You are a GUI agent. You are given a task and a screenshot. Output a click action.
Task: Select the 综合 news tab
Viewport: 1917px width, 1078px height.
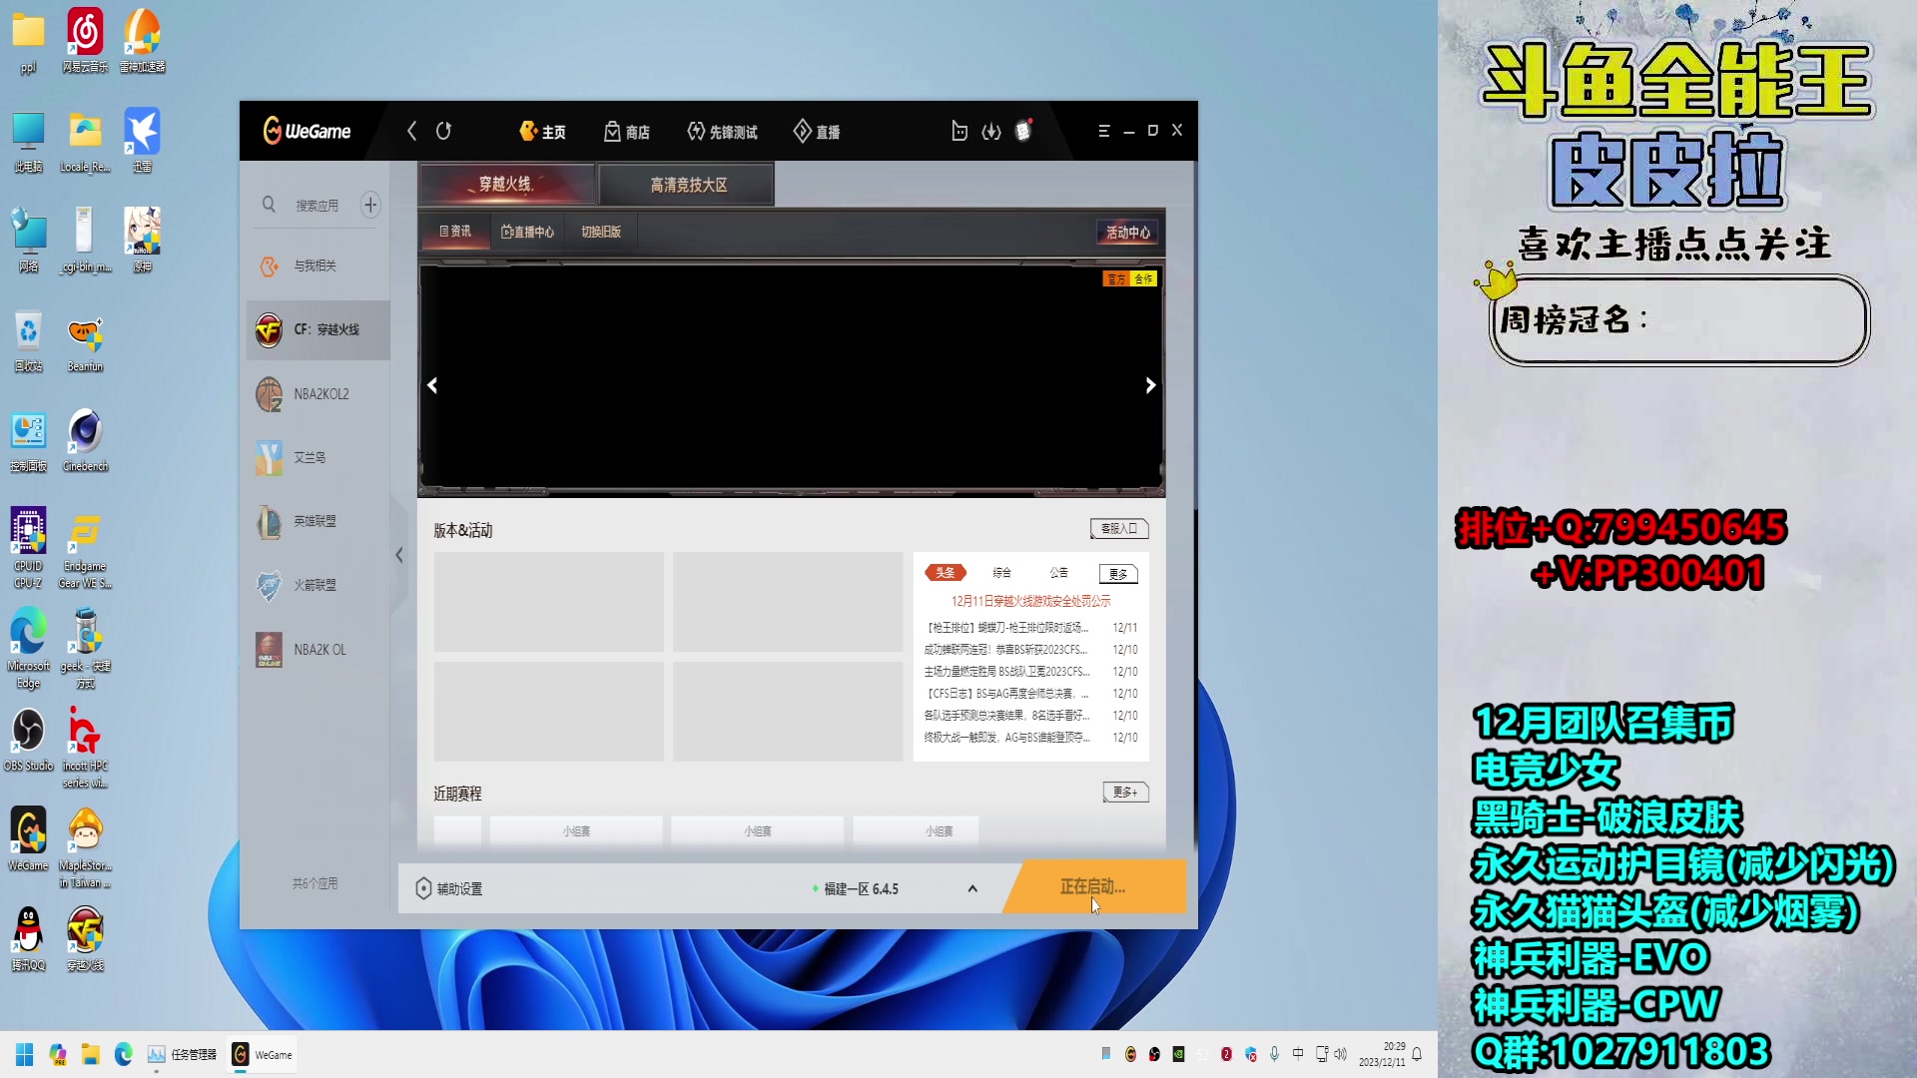coord(1001,573)
